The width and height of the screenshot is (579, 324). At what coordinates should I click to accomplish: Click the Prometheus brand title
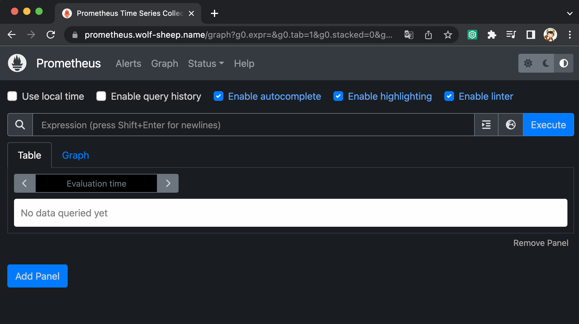click(x=69, y=63)
